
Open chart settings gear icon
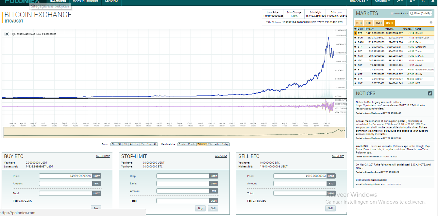pos(7,34)
